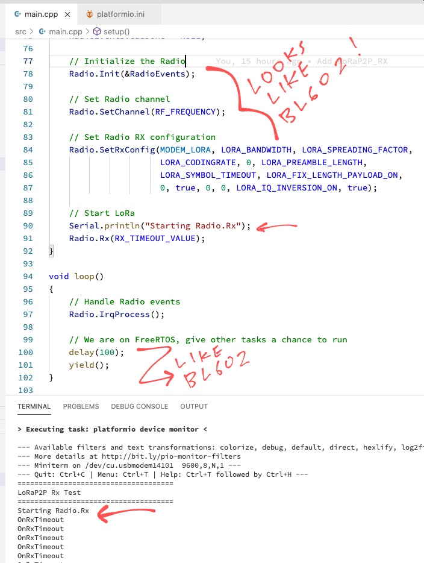Expand the setup() breadcrumb symbol list
The height and width of the screenshot is (563, 424).
pos(117,31)
